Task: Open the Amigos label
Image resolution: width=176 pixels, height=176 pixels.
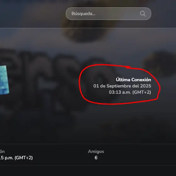Action: pos(96,151)
